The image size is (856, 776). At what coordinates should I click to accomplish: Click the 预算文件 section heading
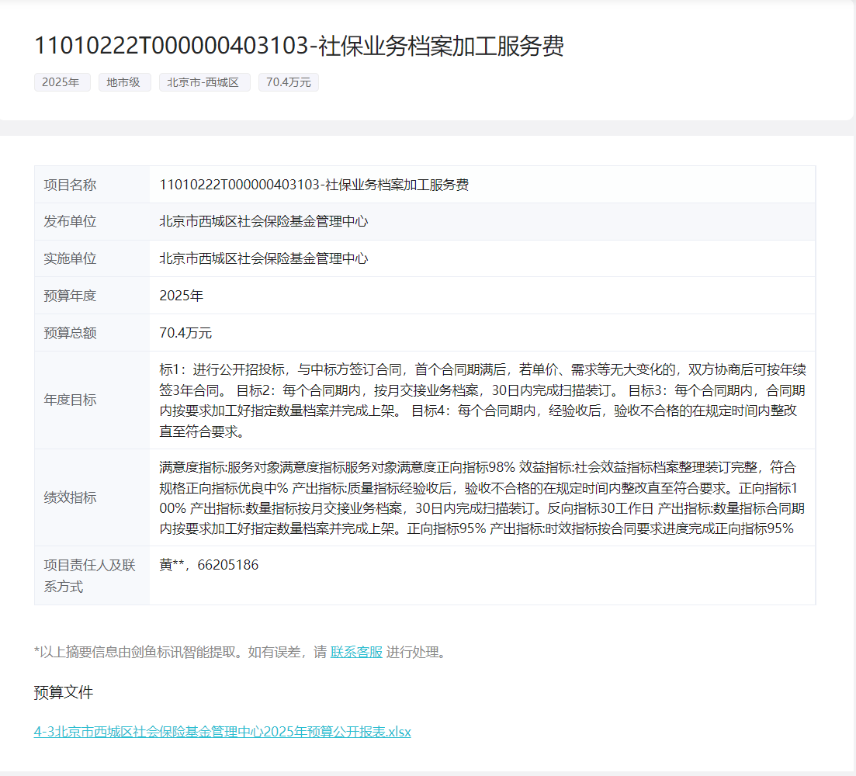coord(64,692)
